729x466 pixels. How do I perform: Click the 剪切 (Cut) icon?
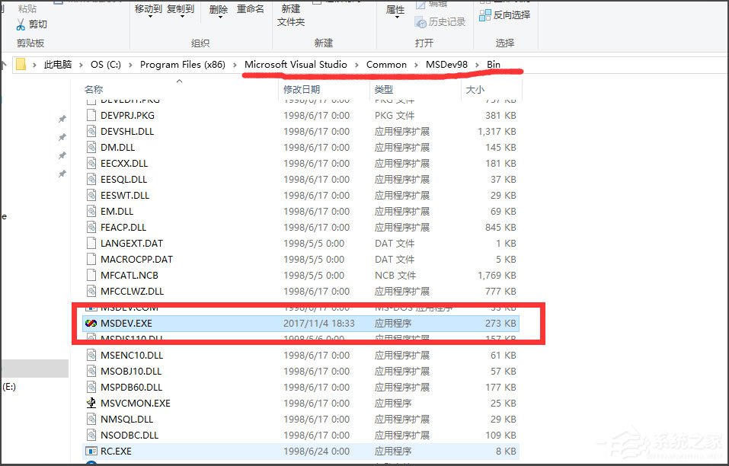tap(19, 25)
